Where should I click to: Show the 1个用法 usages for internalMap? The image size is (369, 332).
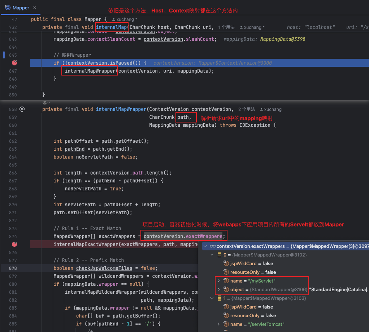pyautogui.click(x=226, y=27)
